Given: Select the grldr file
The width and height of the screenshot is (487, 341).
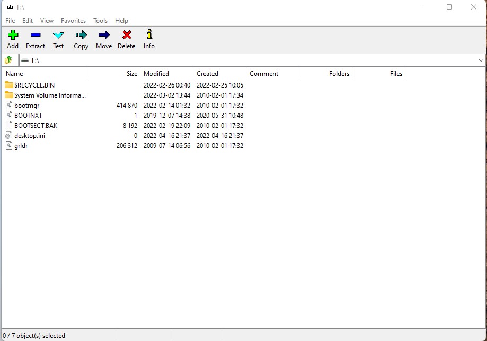Looking at the screenshot, I should [x=21, y=145].
